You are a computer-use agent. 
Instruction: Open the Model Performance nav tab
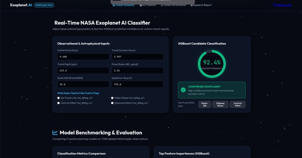(x=173, y=5)
